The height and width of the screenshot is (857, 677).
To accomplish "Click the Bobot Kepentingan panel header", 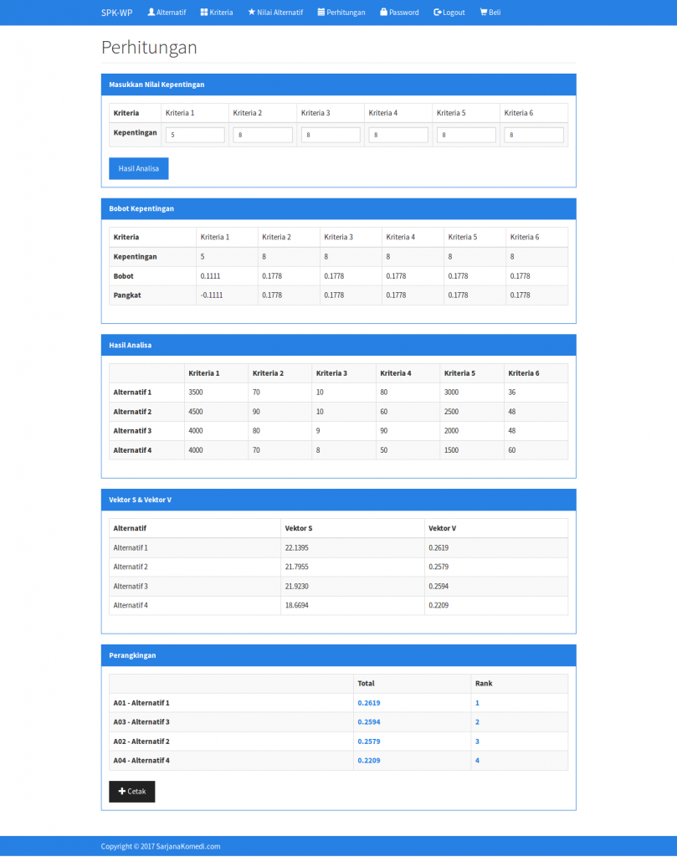I will pyautogui.click(x=339, y=208).
